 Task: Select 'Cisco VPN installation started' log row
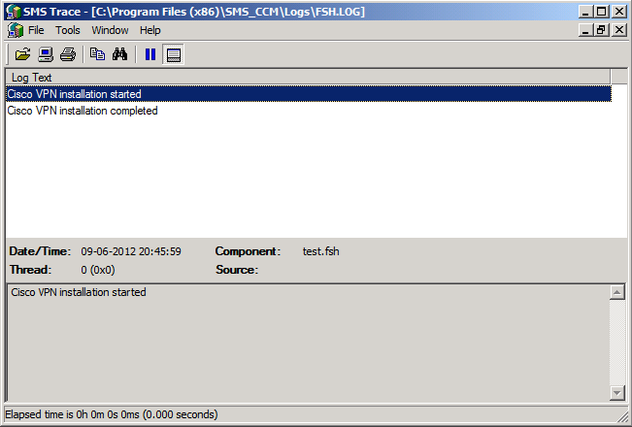click(309, 94)
